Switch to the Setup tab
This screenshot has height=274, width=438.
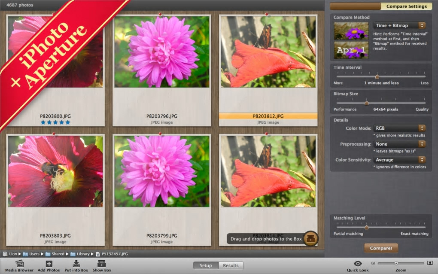[206, 265]
